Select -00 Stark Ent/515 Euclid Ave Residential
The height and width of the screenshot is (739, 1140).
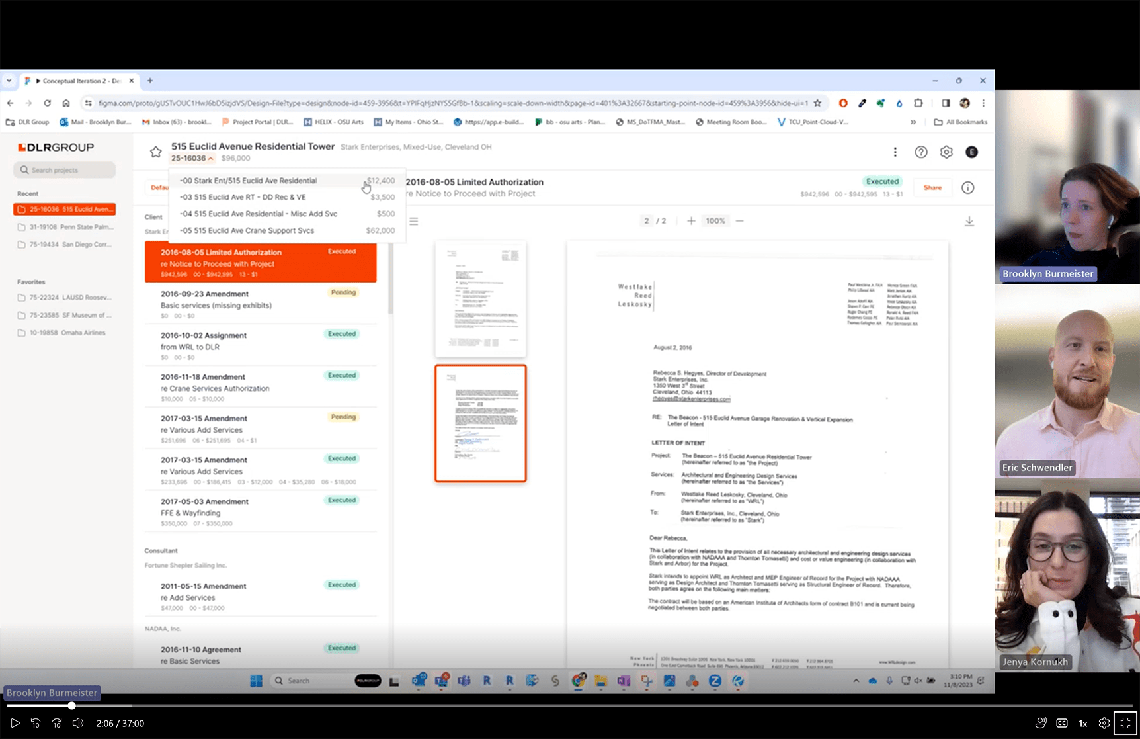287,181
